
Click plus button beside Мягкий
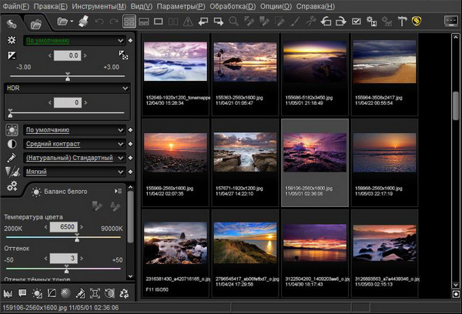tap(130, 172)
